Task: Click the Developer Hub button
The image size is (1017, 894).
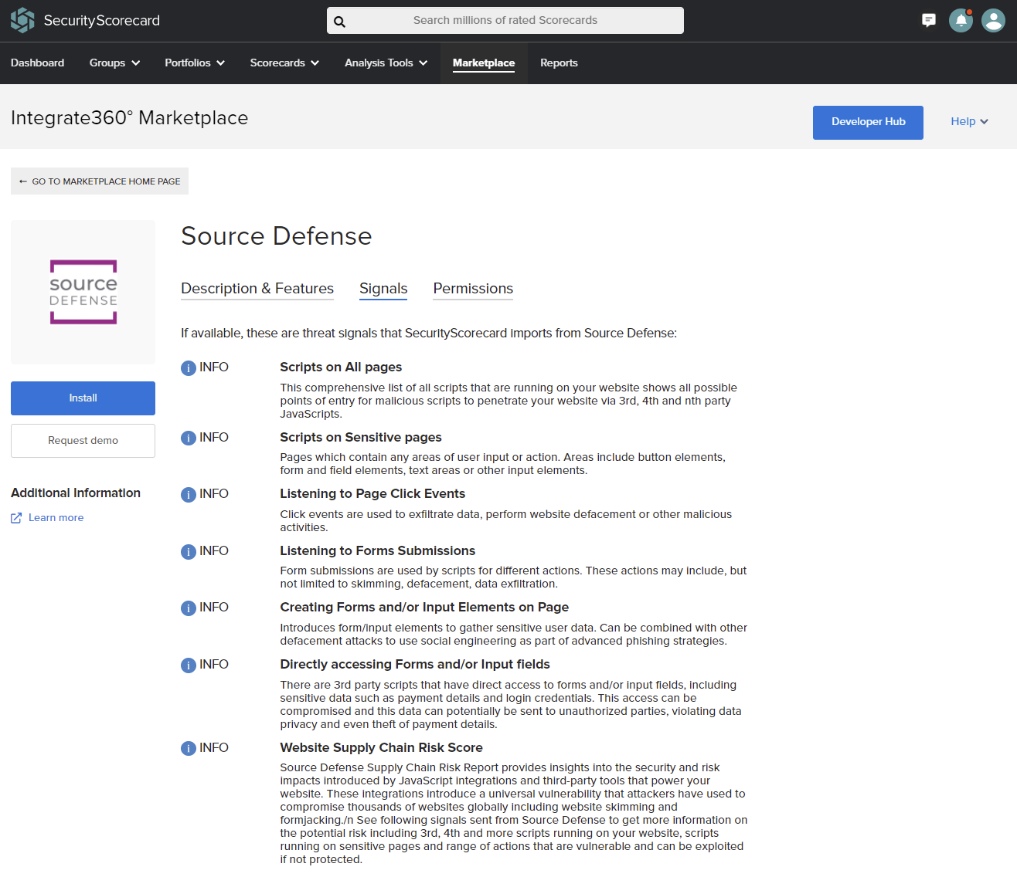Action: (x=867, y=122)
